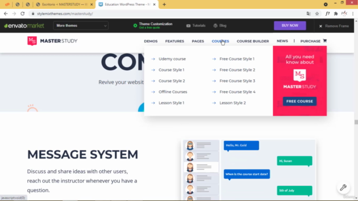Close the Escritorio MASTERSTUDY tab
The image size is (358, 201).
(92, 4)
